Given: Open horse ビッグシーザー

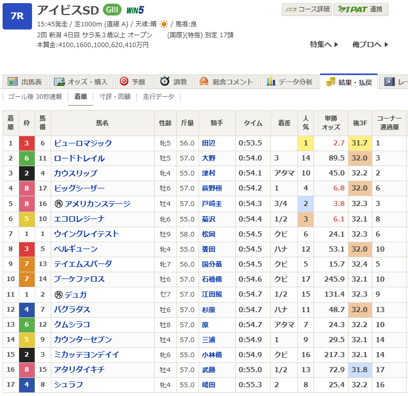Looking at the screenshot, I should pos(79,188).
